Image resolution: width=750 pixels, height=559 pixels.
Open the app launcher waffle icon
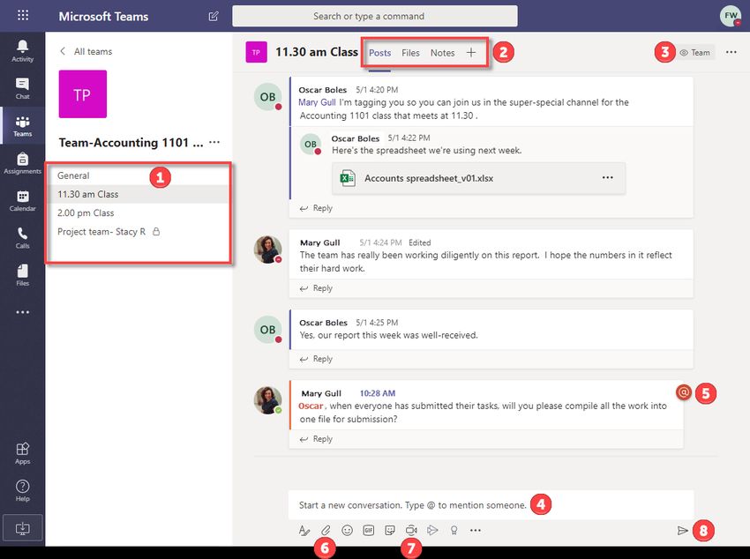(x=22, y=15)
